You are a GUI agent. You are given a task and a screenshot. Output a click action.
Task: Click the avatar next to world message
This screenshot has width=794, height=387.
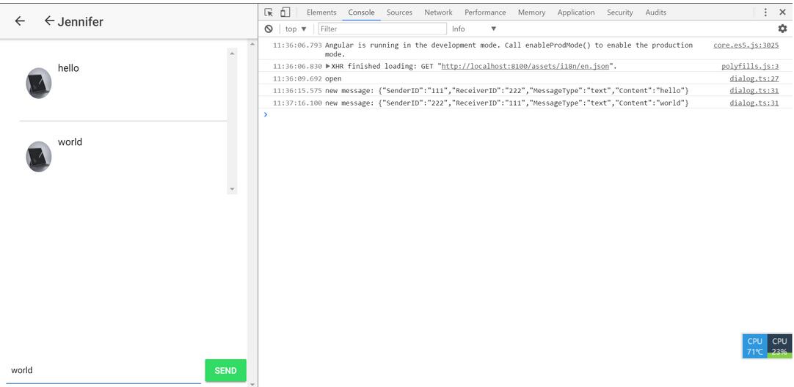pos(39,157)
